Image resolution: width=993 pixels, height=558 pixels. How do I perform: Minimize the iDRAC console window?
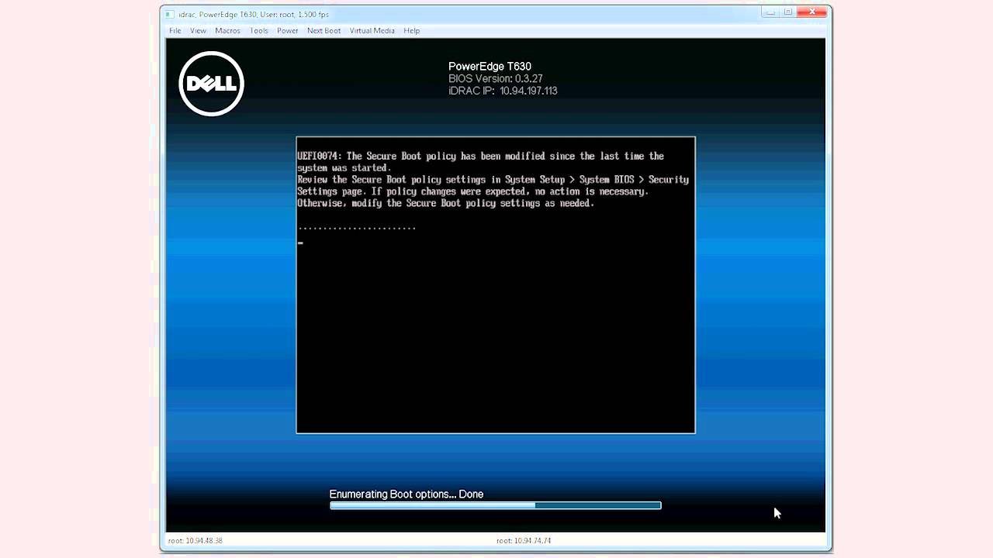pos(770,12)
